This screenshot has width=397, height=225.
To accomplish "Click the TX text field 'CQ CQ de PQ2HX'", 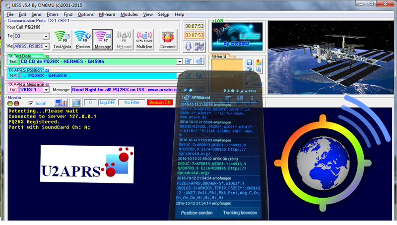I will pos(98,61).
